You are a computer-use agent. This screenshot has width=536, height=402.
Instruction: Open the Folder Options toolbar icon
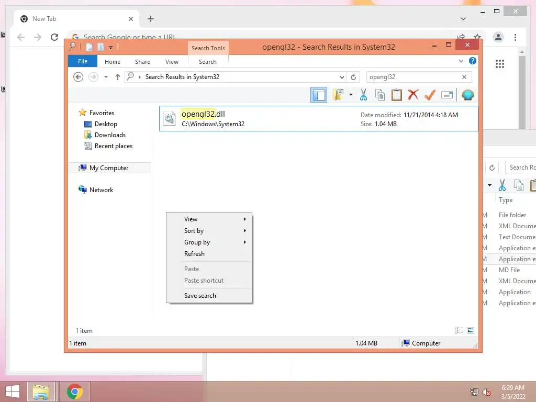pos(338,95)
